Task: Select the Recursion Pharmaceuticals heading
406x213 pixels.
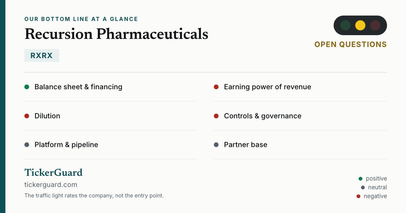Action: coord(116,34)
